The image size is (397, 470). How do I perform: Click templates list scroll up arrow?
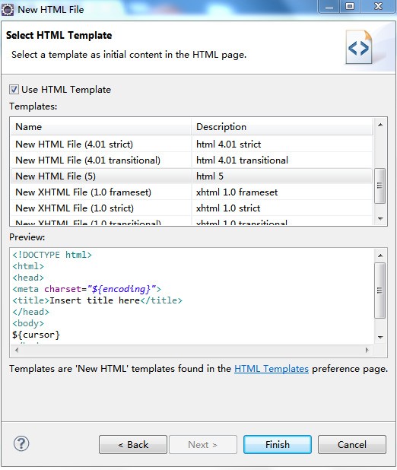pyautogui.click(x=380, y=125)
